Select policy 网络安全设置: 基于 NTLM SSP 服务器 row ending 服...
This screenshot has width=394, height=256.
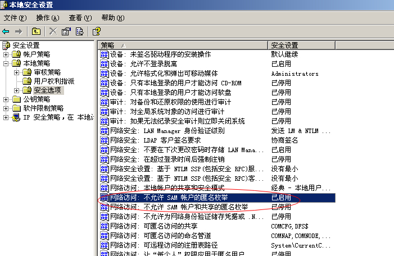[187, 168]
